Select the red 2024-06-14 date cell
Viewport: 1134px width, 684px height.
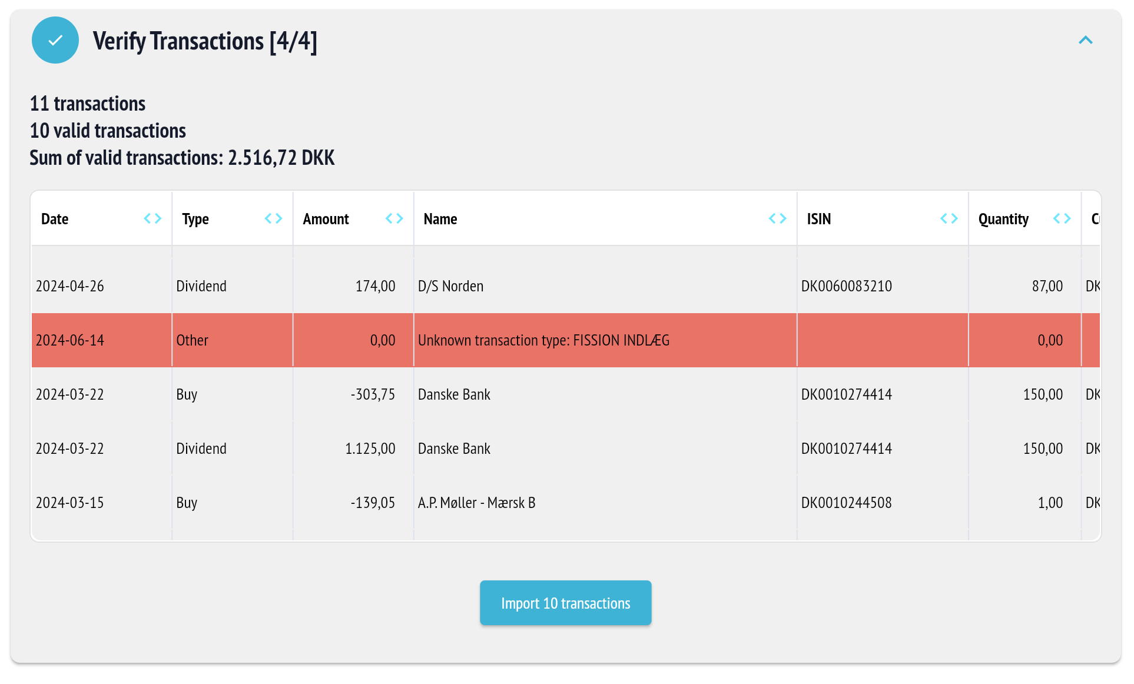[101, 340]
